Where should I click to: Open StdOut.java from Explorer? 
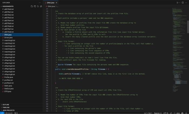(21, 89)
